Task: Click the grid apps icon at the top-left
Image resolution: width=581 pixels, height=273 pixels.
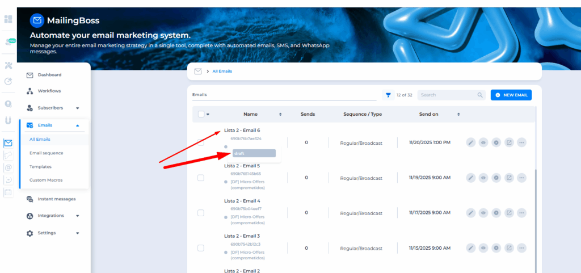Action: (8, 19)
